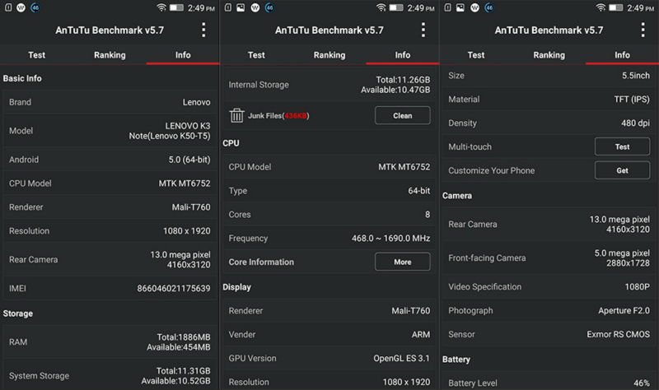The image size is (659, 390).
Task: Tap the Renderer Mali-T760 row under Display
Action: point(329,311)
